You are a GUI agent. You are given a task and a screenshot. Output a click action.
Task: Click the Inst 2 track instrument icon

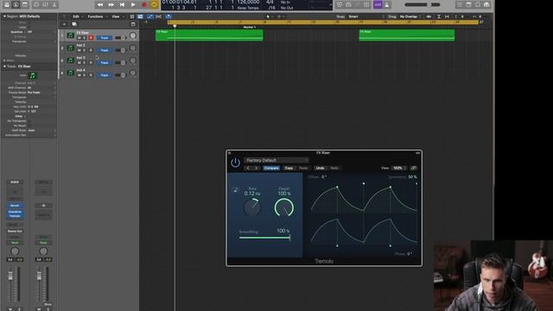(x=71, y=48)
